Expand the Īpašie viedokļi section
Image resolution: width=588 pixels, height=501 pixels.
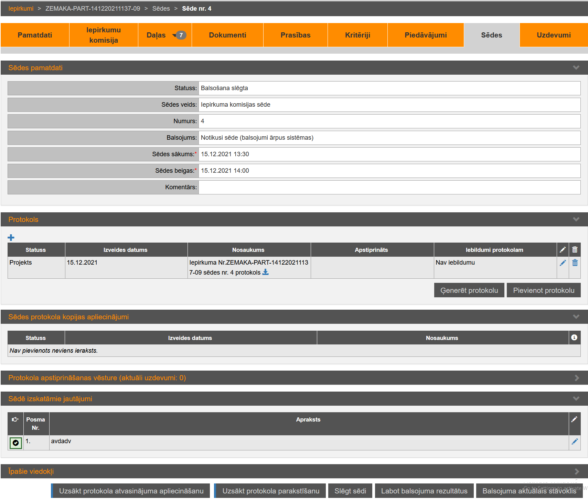click(576, 471)
